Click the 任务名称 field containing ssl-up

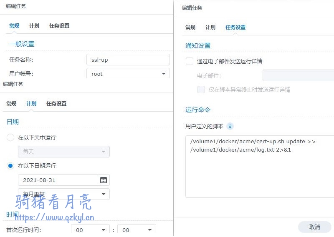pos(128,60)
